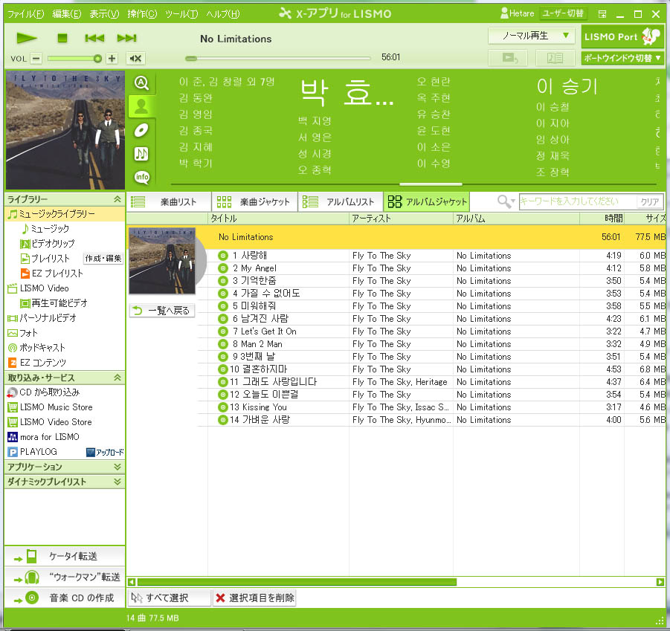Skip to the previous track

[94, 38]
